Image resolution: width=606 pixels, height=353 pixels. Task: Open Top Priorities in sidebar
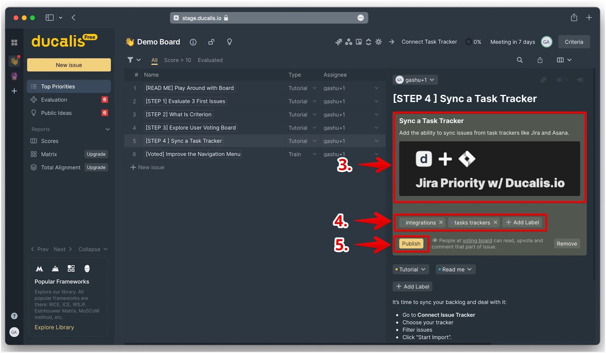point(69,86)
